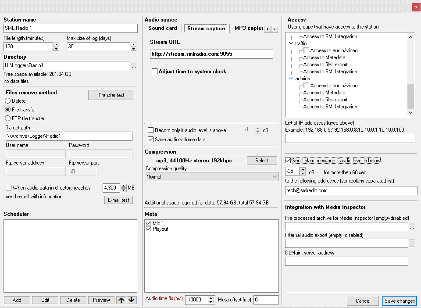The width and height of the screenshot is (421, 308).
Task: Edit the Directory path field
Action: pyautogui.click(x=67, y=65)
